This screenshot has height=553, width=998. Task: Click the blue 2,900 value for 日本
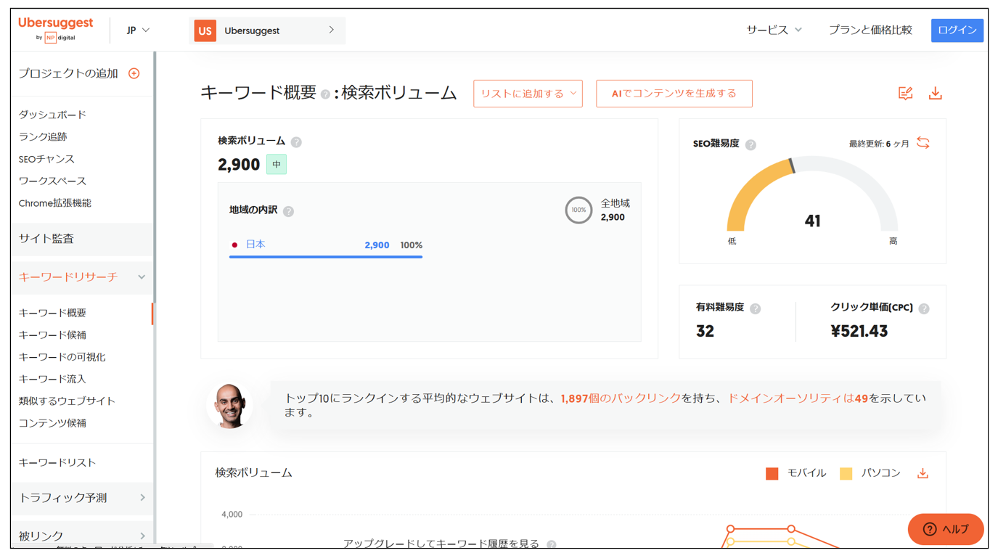pyautogui.click(x=377, y=245)
